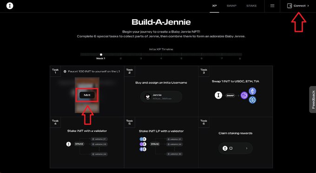Screen dimensions: 316x173
Task: Click the Task 3 label
Action: [204, 71]
